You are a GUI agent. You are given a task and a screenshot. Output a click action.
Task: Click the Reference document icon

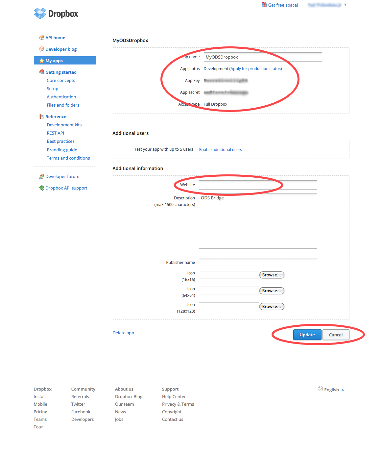coord(42,116)
